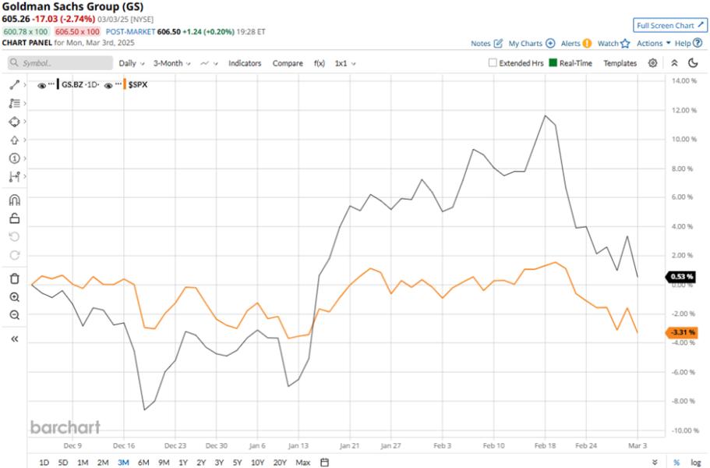Select the 5D time range
710x468 pixels.
click(x=63, y=462)
